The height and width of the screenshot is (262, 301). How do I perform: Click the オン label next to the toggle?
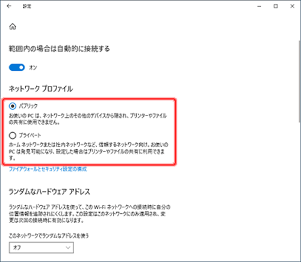(x=33, y=68)
